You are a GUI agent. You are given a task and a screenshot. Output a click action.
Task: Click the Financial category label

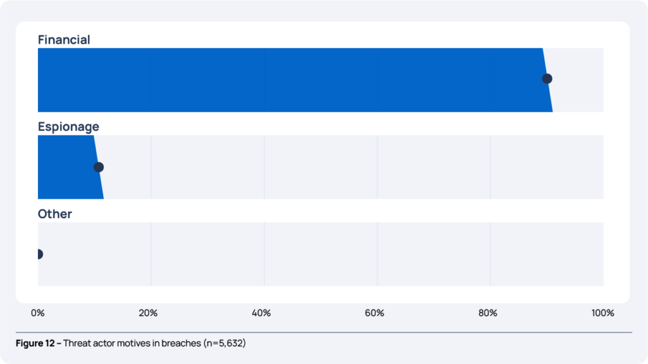pos(64,40)
